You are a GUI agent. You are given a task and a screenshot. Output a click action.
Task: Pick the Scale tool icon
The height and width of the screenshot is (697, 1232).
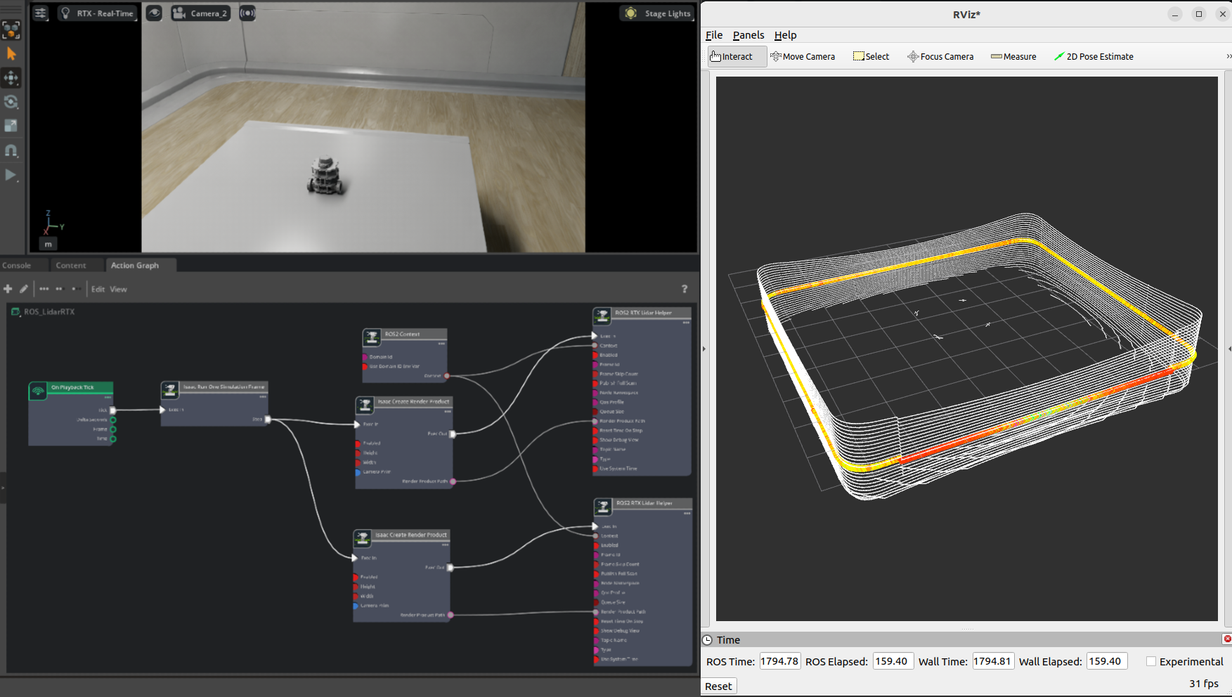pyautogui.click(x=11, y=126)
